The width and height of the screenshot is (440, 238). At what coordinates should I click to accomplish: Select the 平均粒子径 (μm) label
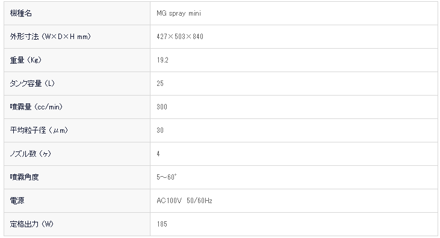tap(39, 130)
